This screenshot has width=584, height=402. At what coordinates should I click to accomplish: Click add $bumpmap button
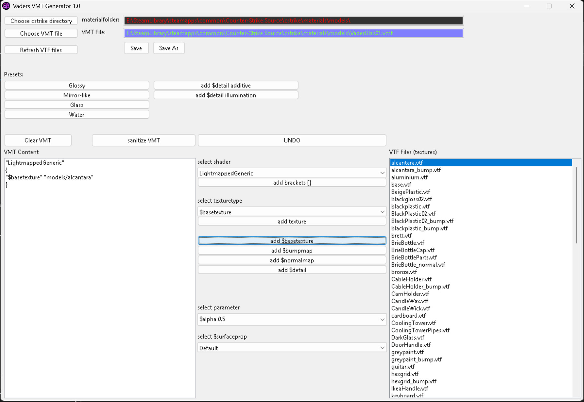point(292,251)
